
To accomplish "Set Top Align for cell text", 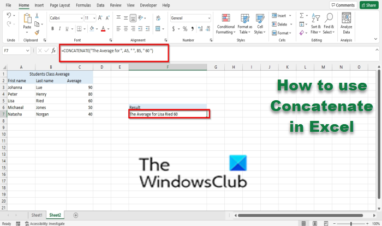I will click(118, 17).
